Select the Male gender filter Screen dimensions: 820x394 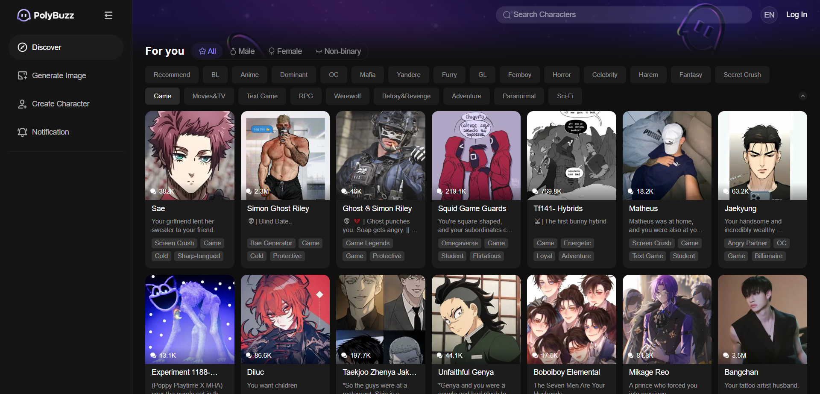242,51
